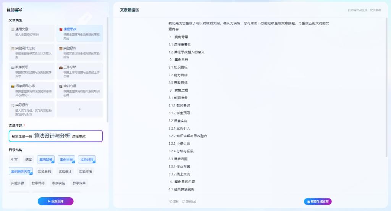Click the 文章主题 topic input field
This screenshot has height=211, width=391.
[56, 136]
